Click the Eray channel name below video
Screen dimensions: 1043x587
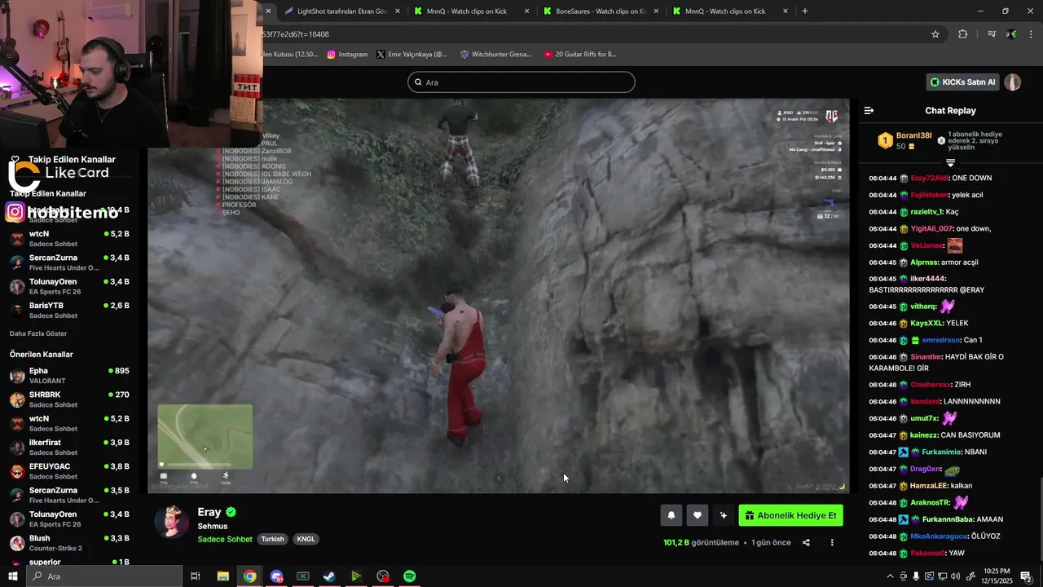click(209, 512)
